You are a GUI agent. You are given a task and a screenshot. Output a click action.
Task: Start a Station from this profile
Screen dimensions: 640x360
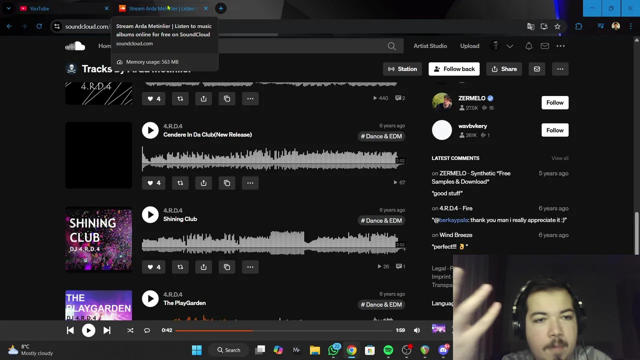click(402, 69)
